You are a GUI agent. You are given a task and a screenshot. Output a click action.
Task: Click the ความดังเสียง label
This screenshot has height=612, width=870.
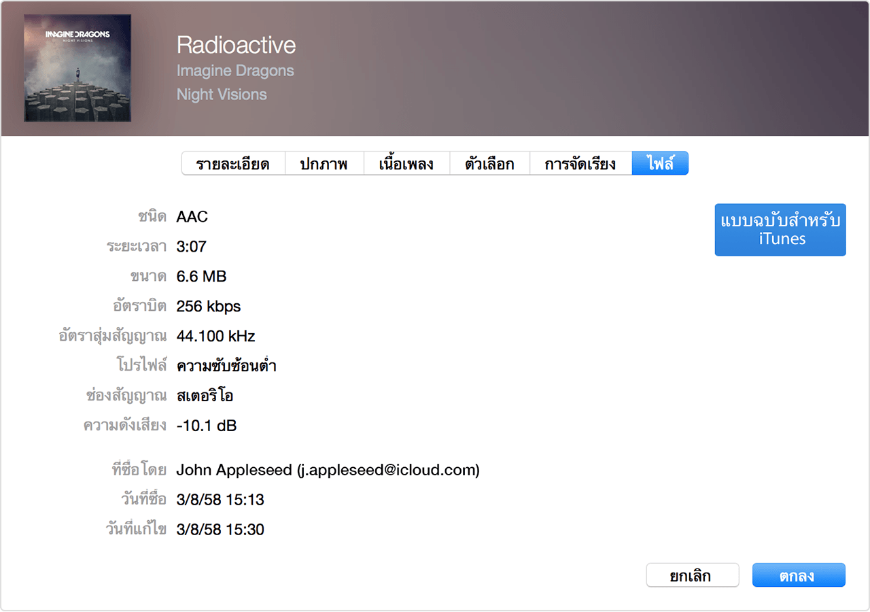tap(125, 426)
